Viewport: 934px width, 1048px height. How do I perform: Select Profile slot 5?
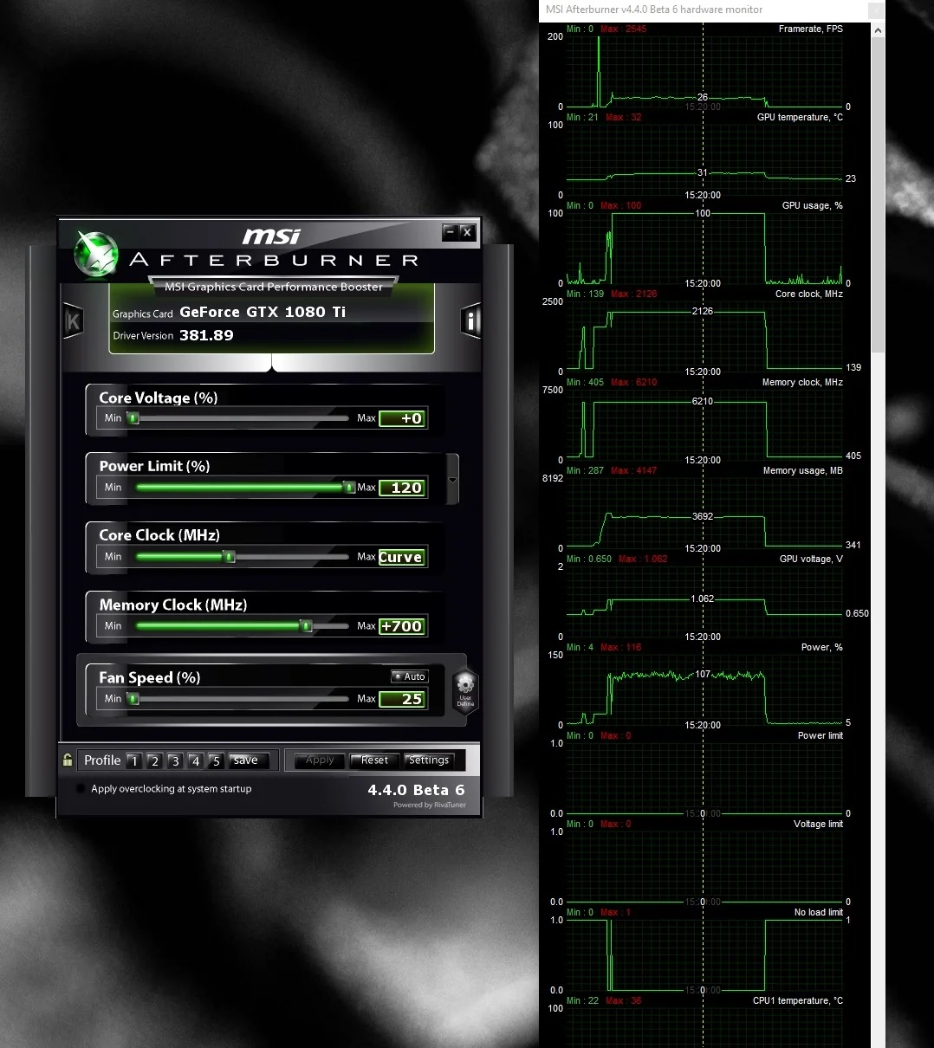tap(217, 760)
